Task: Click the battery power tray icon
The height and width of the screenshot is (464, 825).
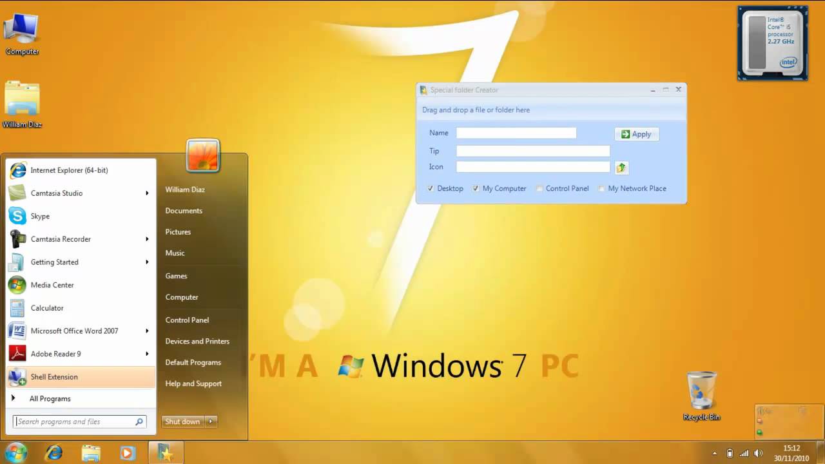Action: 730,453
